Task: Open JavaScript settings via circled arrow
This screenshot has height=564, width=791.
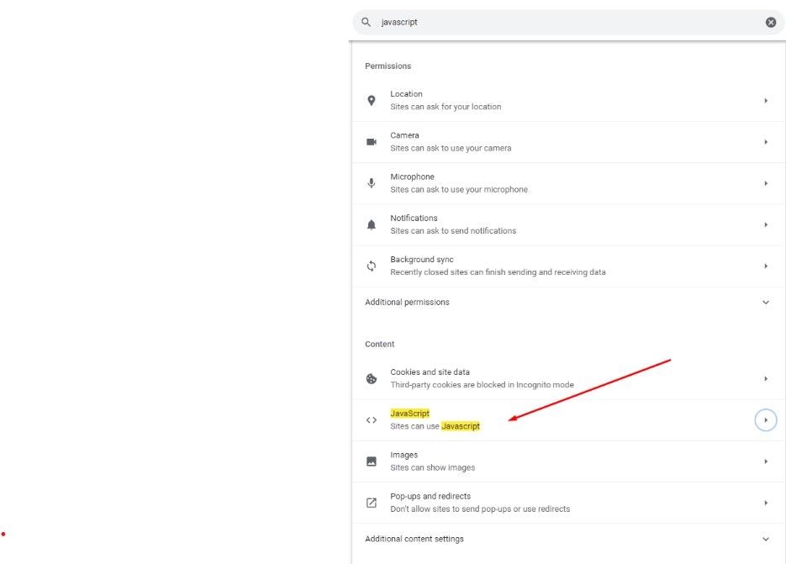Action: pos(766,419)
